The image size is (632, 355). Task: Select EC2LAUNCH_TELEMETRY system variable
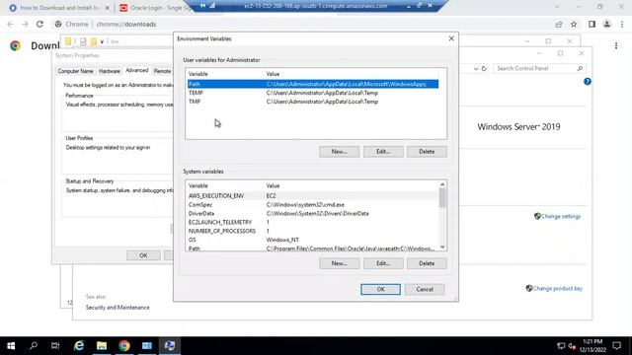pyautogui.click(x=313, y=223)
